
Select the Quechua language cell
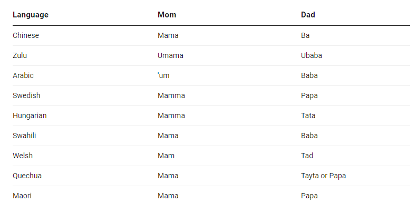point(27,176)
